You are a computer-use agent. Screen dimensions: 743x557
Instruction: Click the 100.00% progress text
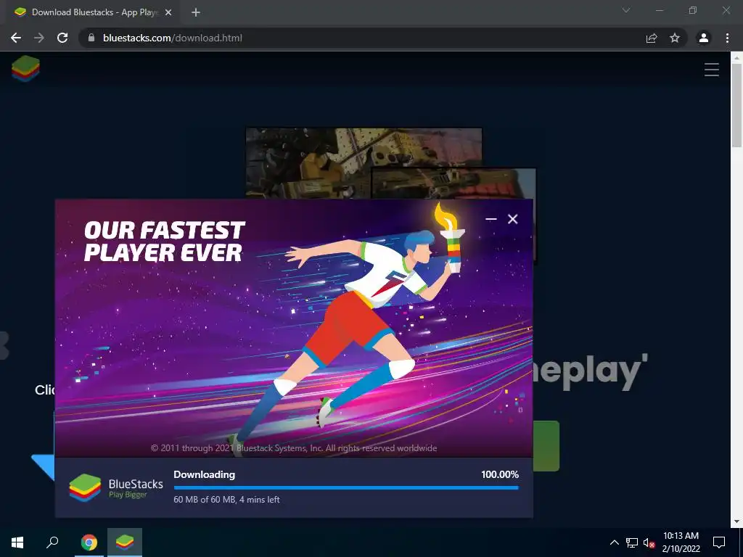pos(500,474)
